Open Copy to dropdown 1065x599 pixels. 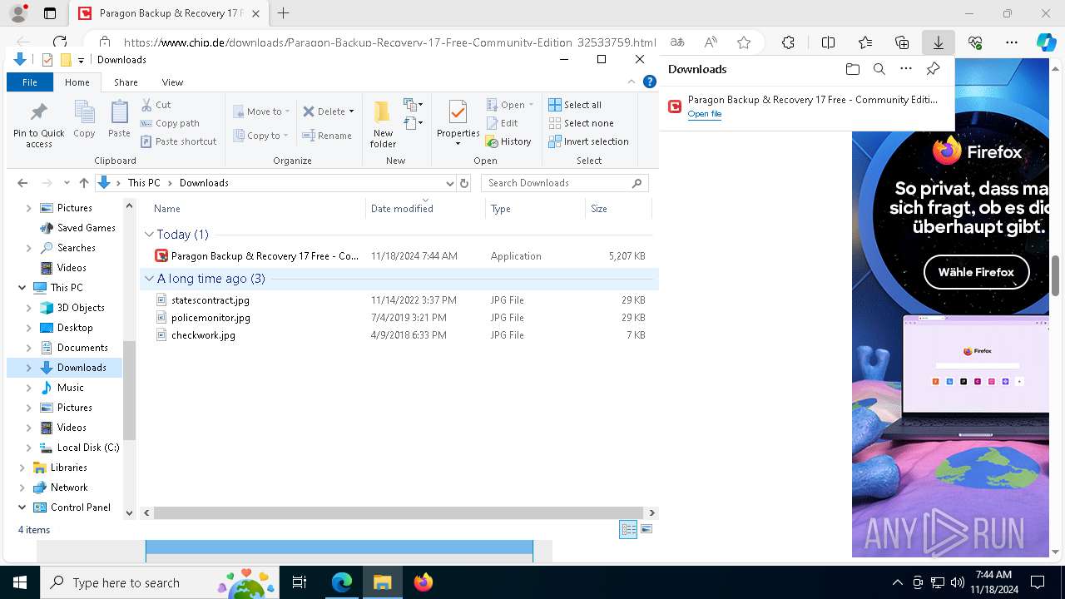[x=260, y=136]
